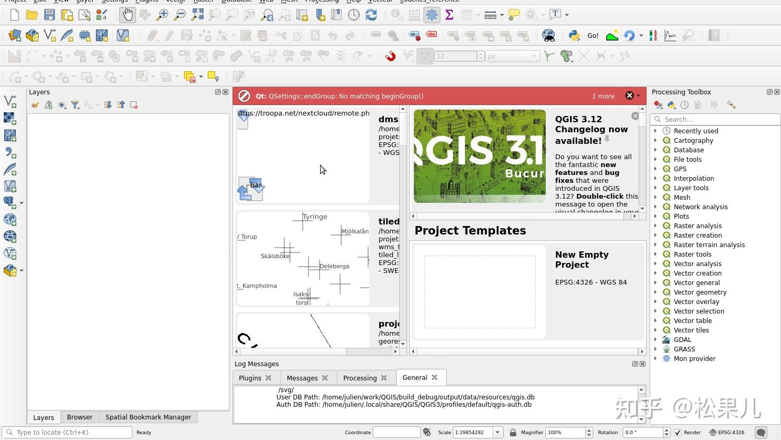Select the Pan Map tool
Viewport: 781px width, 440px height.
(127, 15)
